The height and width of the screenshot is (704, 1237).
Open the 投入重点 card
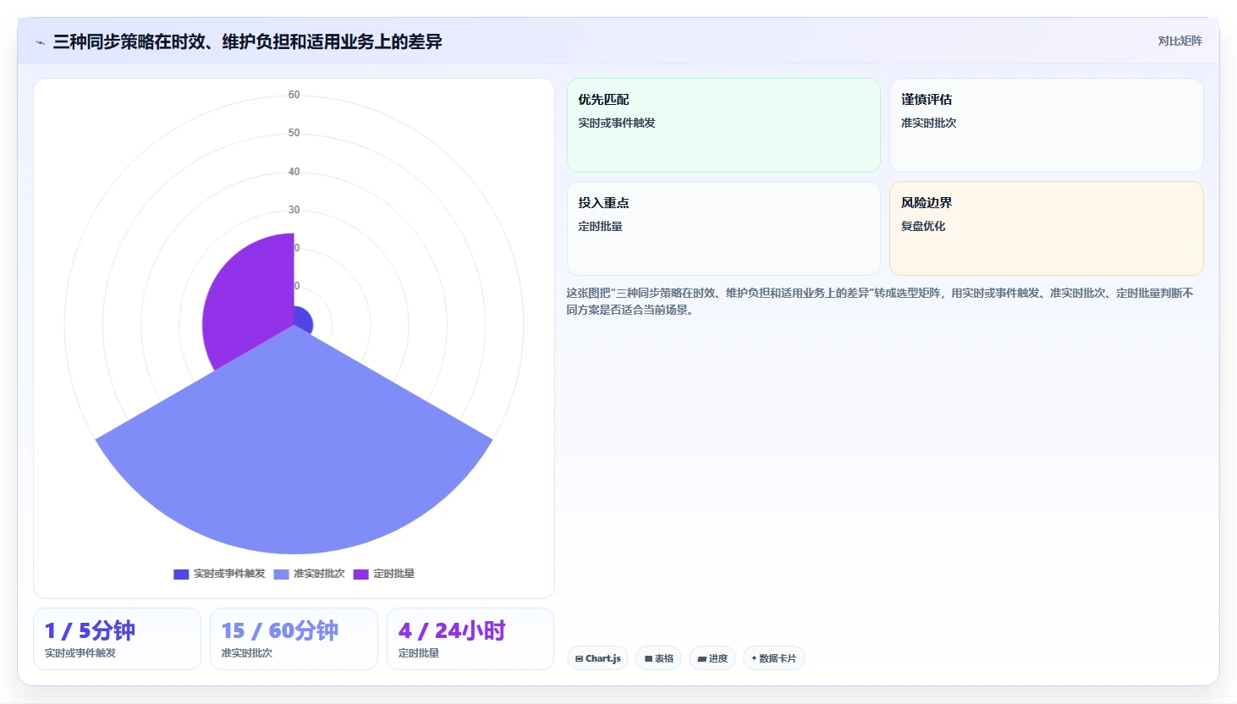723,228
